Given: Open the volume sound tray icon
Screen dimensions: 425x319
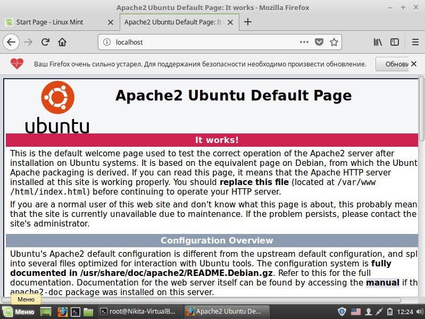Looking at the screenshot, I should (x=420, y=312).
